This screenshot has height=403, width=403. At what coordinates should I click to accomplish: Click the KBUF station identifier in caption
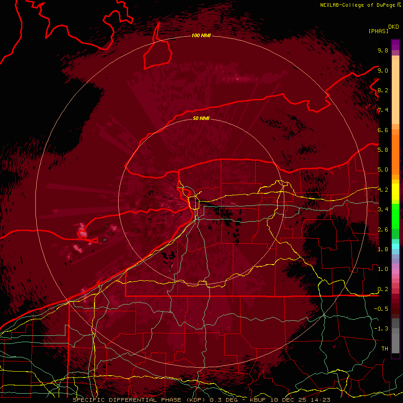point(258,400)
